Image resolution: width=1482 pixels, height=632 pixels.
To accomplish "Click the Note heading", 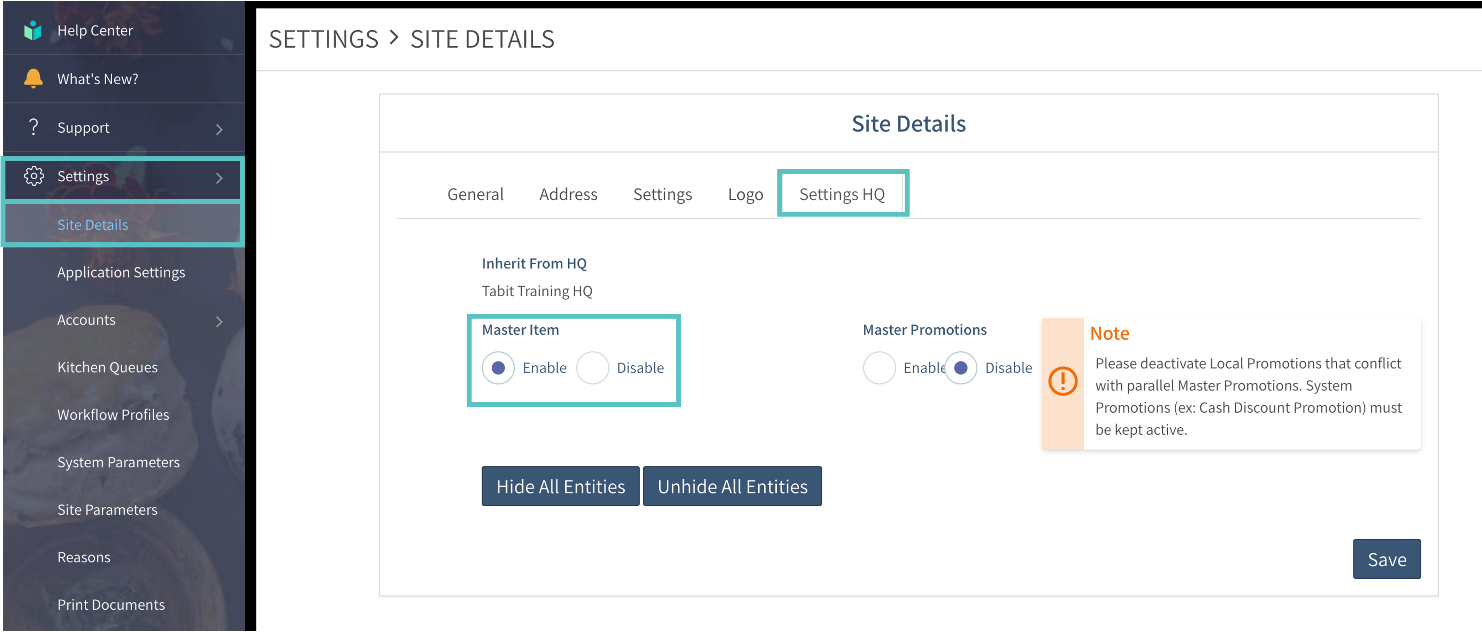I will point(1109,334).
